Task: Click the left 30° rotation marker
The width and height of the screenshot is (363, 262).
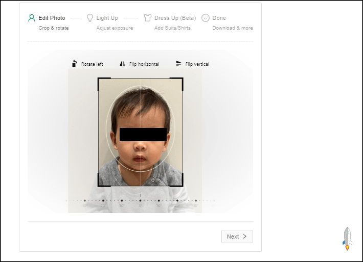Action: click(x=85, y=201)
